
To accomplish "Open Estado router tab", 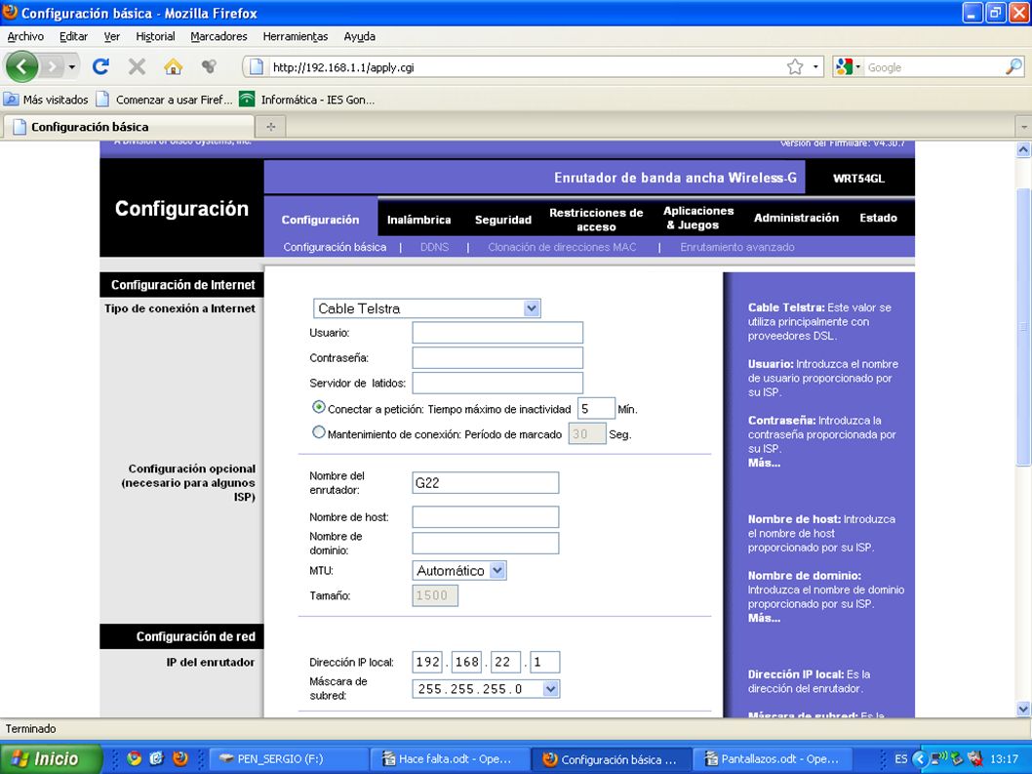I will click(x=878, y=218).
